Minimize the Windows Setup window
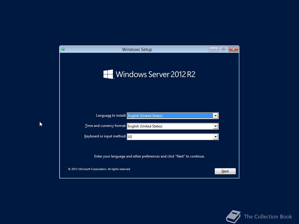This screenshot has height=224, width=299. [213, 49]
